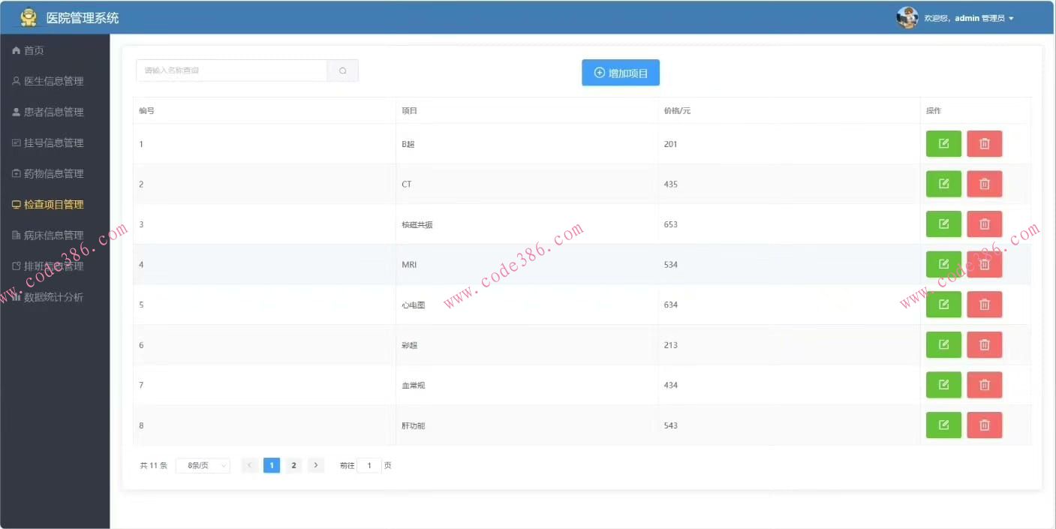Open 患者信息管理 menu
This screenshot has height=529, width=1056.
[x=55, y=112]
